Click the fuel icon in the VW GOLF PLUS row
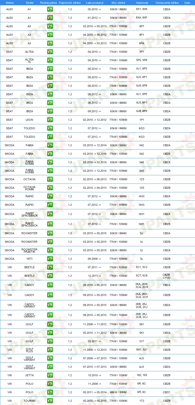This screenshot has height=405, width=195. (x=50, y=350)
